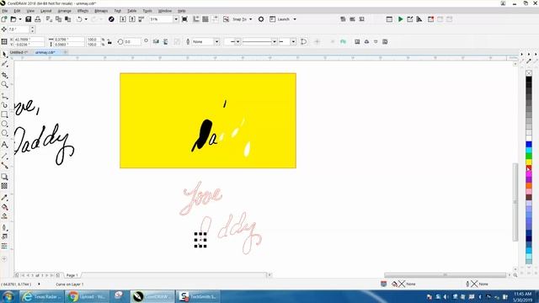Select the Parallel Dimension tool

4,157
